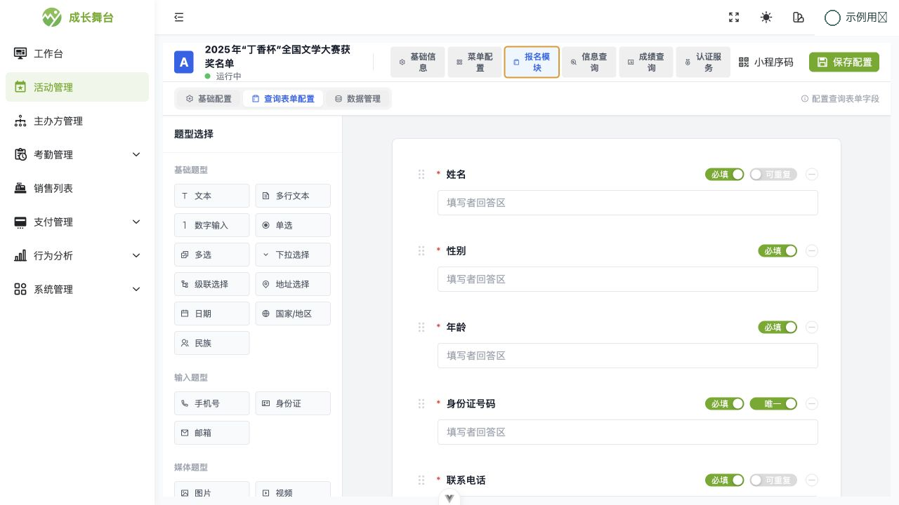Add a 下拉选择 question type
This screenshot has height=505, width=899.
tap(293, 255)
